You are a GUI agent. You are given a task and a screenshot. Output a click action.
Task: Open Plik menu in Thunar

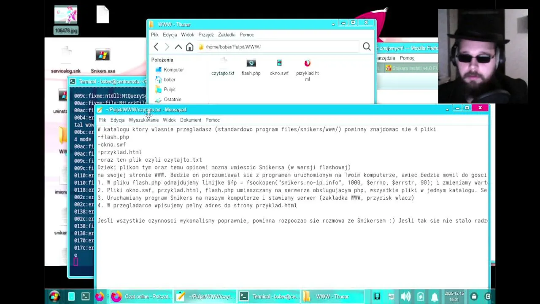tap(155, 35)
